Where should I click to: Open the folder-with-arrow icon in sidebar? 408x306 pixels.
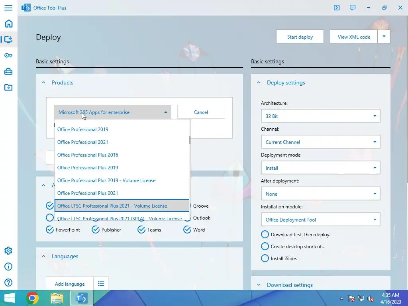(x=8, y=87)
